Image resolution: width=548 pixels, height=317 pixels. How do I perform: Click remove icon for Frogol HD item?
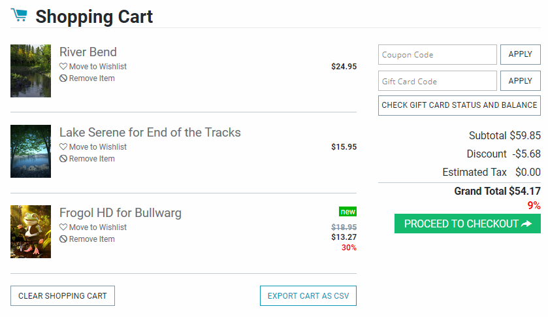pyautogui.click(x=63, y=239)
